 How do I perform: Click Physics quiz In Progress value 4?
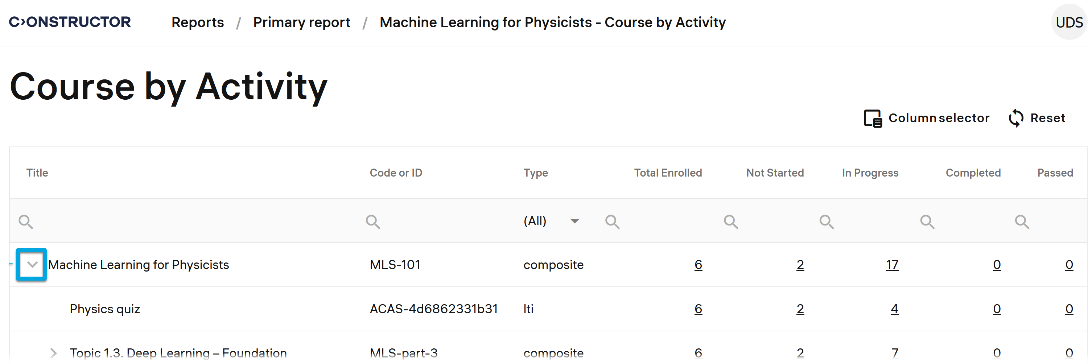pos(895,309)
